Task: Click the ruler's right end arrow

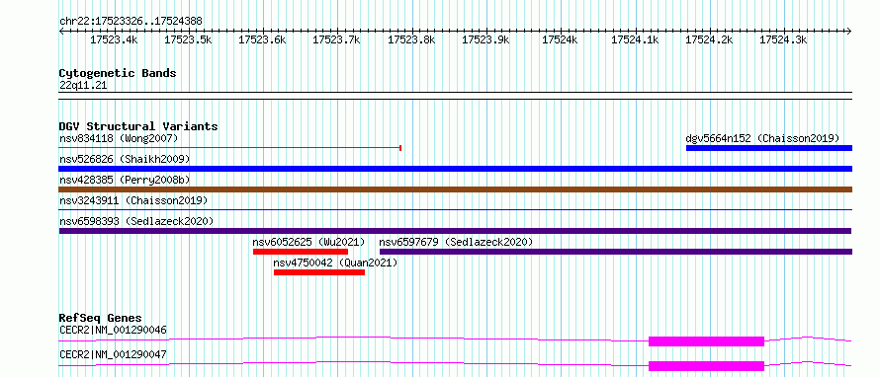Action: [x=849, y=32]
